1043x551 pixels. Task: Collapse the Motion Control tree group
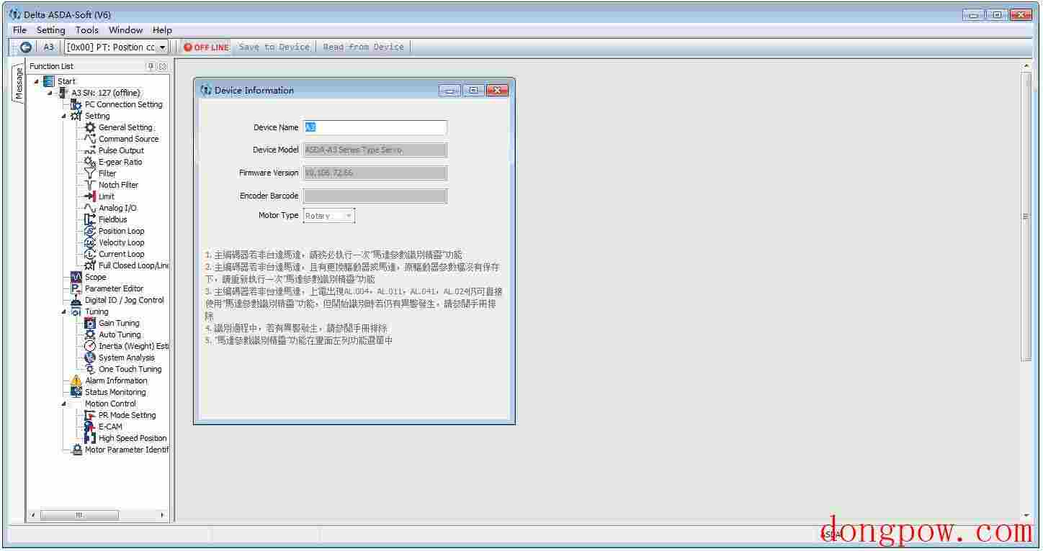pyautogui.click(x=63, y=404)
